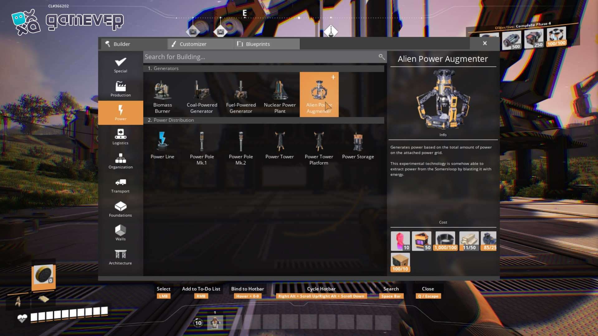Click the first hotbar slot
Image resolution: width=598 pixels, height=336 pixels.
click(215, 322)
